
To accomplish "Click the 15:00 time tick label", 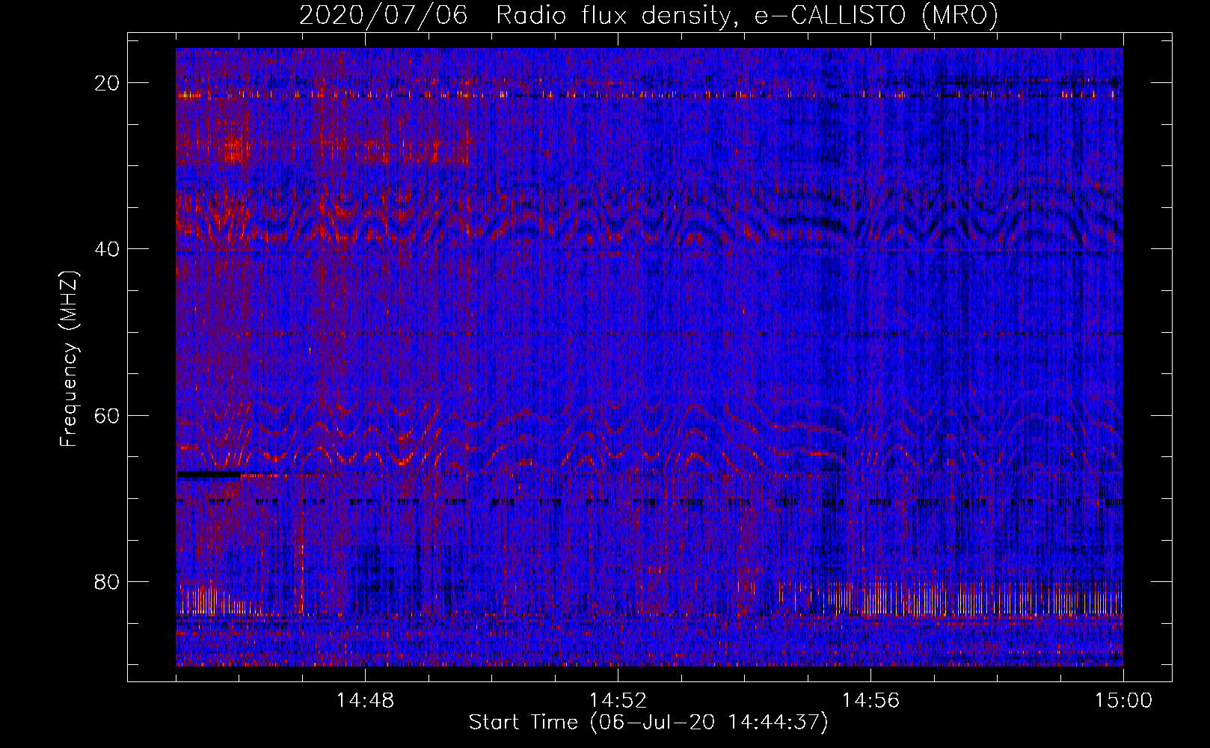I will click(x=1123, y=701).
